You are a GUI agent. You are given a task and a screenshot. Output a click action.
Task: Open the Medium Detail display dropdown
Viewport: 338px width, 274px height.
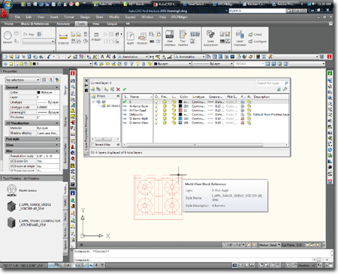pyautogui.click(x=270, y=245)
